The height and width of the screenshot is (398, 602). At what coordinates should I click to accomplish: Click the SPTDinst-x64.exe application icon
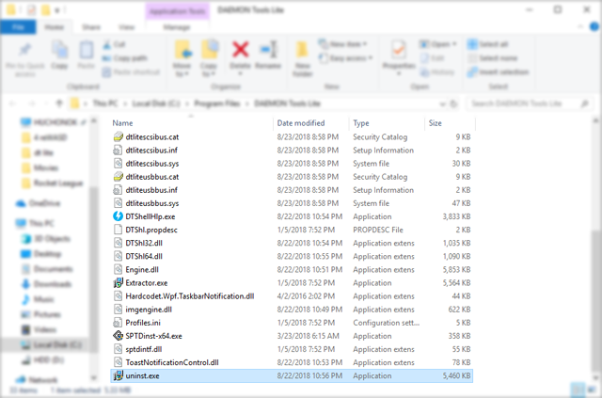click(x=118, y=336)
